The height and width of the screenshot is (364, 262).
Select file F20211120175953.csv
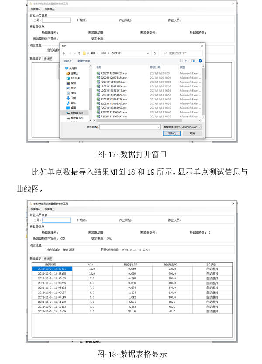(112, 82)
